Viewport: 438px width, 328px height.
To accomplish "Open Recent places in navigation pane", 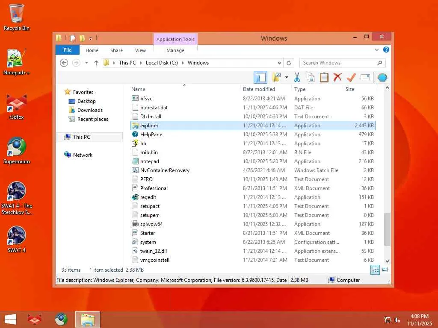I will point(92,119).
